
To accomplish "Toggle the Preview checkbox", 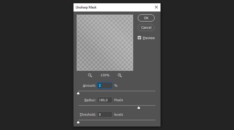I will click(140, 38).
